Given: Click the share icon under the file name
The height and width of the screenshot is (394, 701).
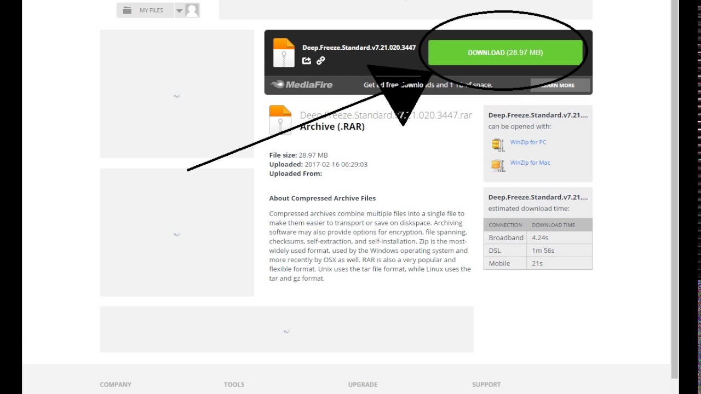Looking at the screenshot, I should click(x=307, y=61).
